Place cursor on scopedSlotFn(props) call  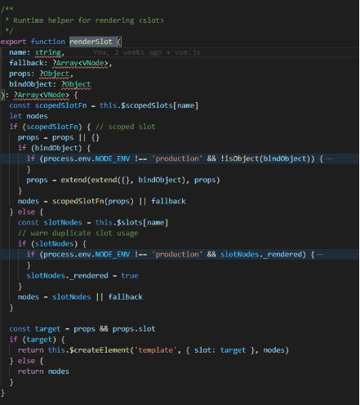(93, 202)
